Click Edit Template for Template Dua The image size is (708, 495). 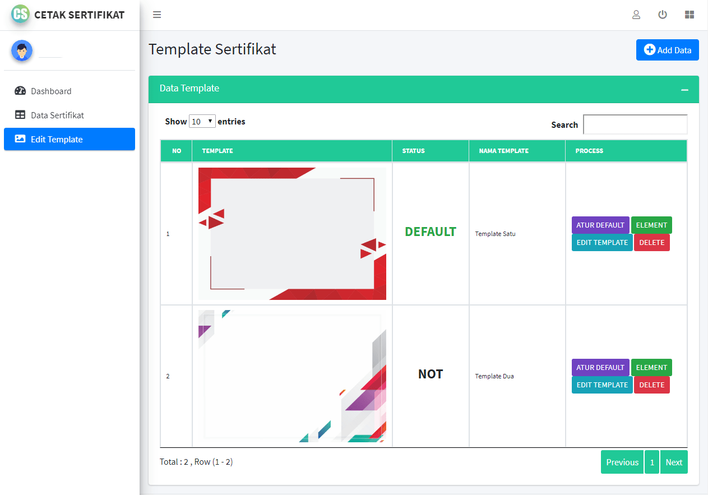[602, 385]
